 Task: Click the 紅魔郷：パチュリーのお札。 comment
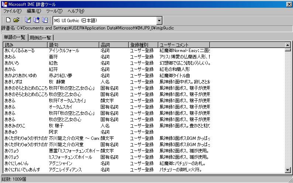coord(183,163)
